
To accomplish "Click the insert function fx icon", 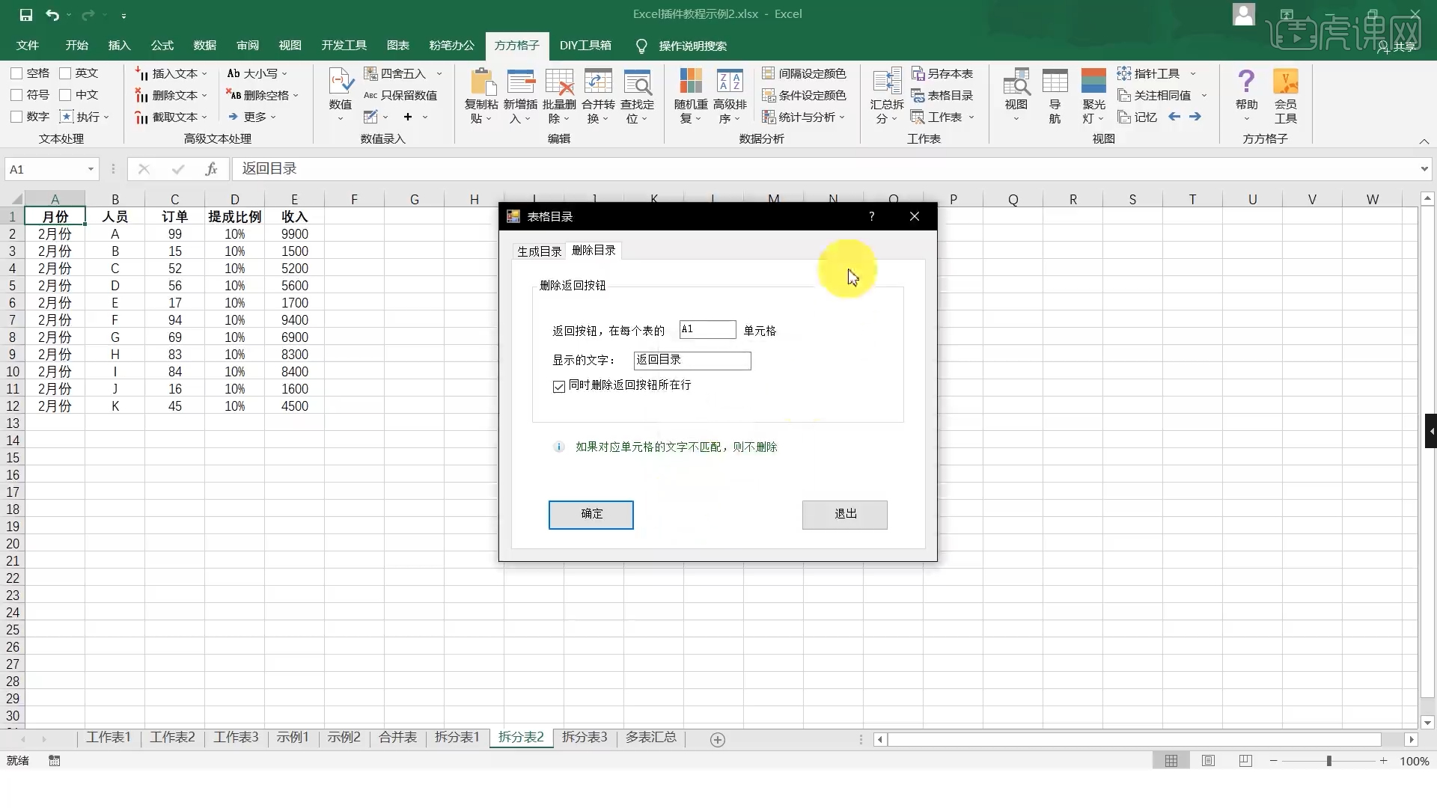I will [211, 169].
